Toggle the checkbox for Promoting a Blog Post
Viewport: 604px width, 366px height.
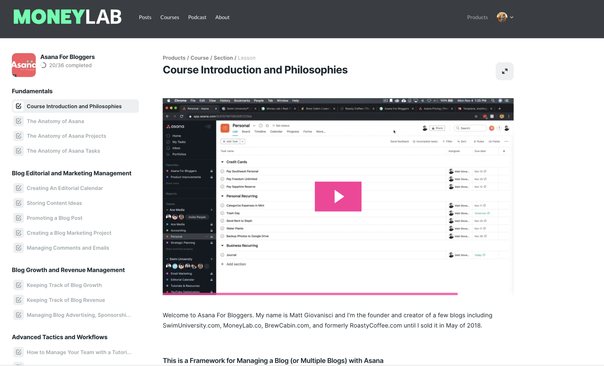(19, 218)
